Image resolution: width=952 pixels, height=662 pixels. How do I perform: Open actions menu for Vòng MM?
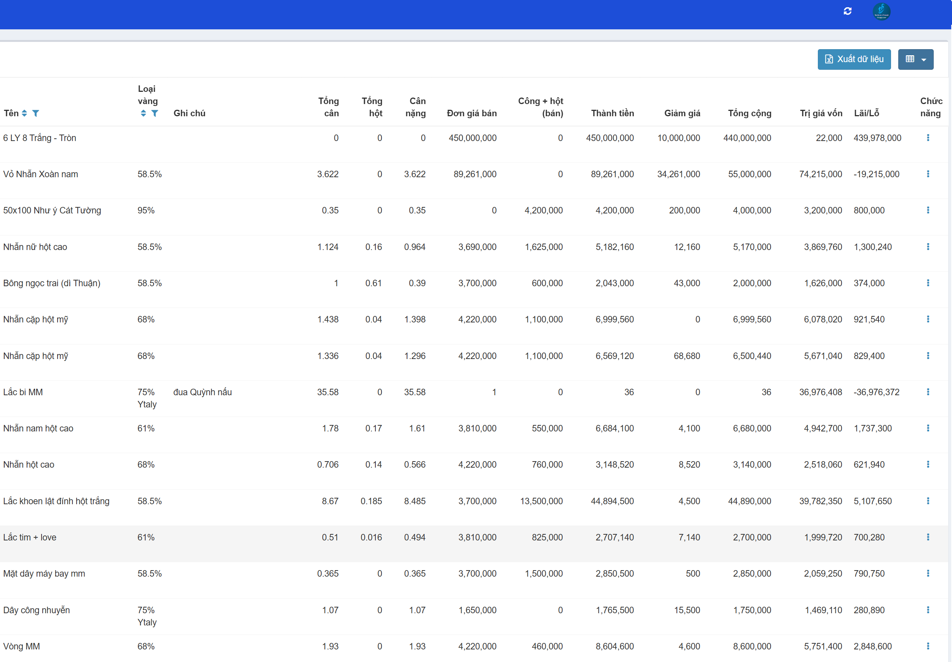928,646
